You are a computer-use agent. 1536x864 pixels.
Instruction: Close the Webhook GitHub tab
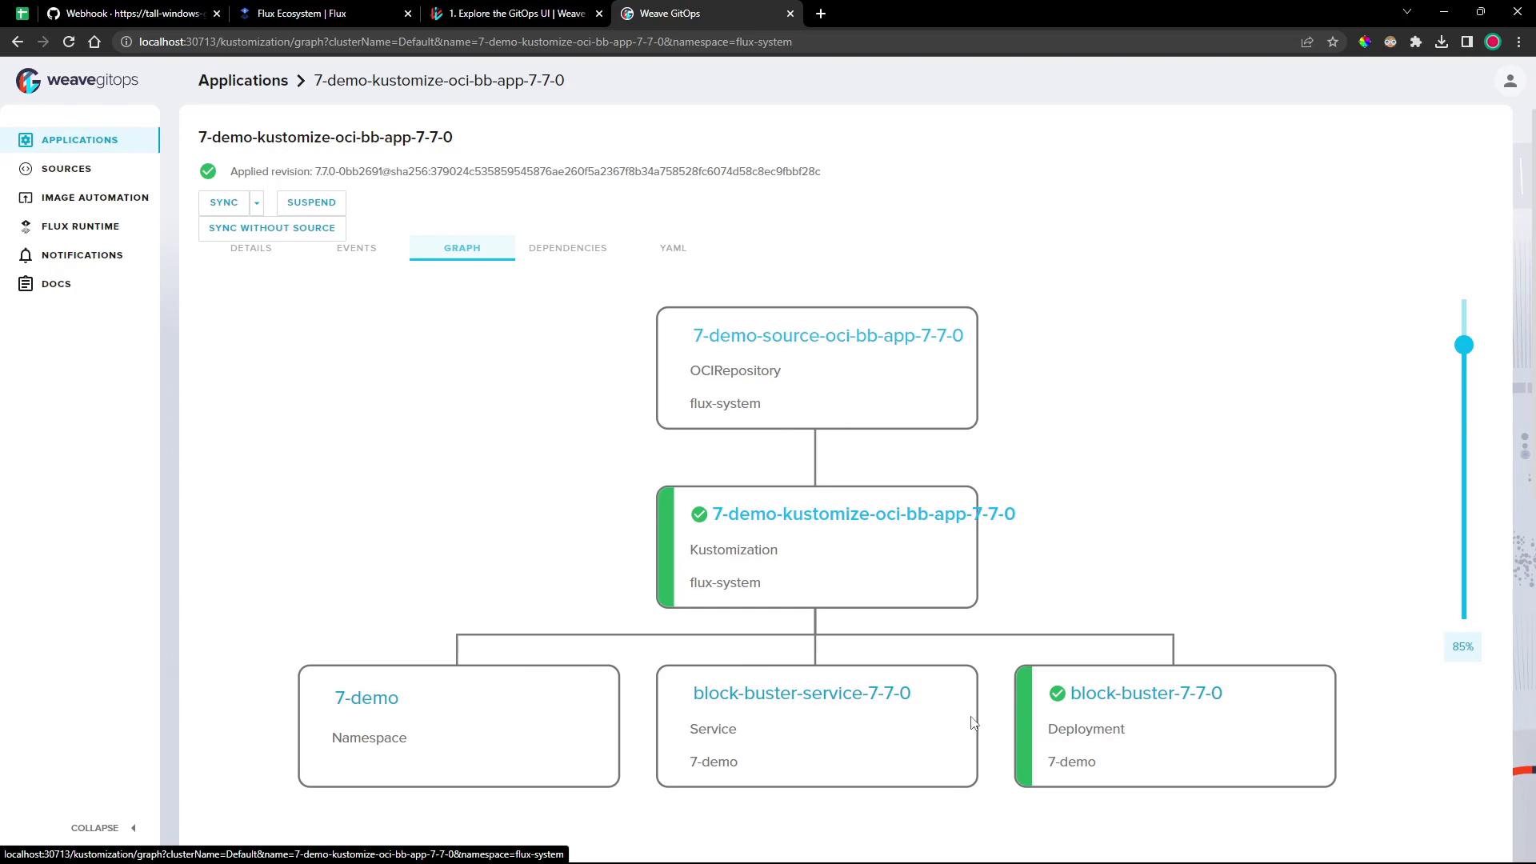pyautogui.click(x=216, y=14)
